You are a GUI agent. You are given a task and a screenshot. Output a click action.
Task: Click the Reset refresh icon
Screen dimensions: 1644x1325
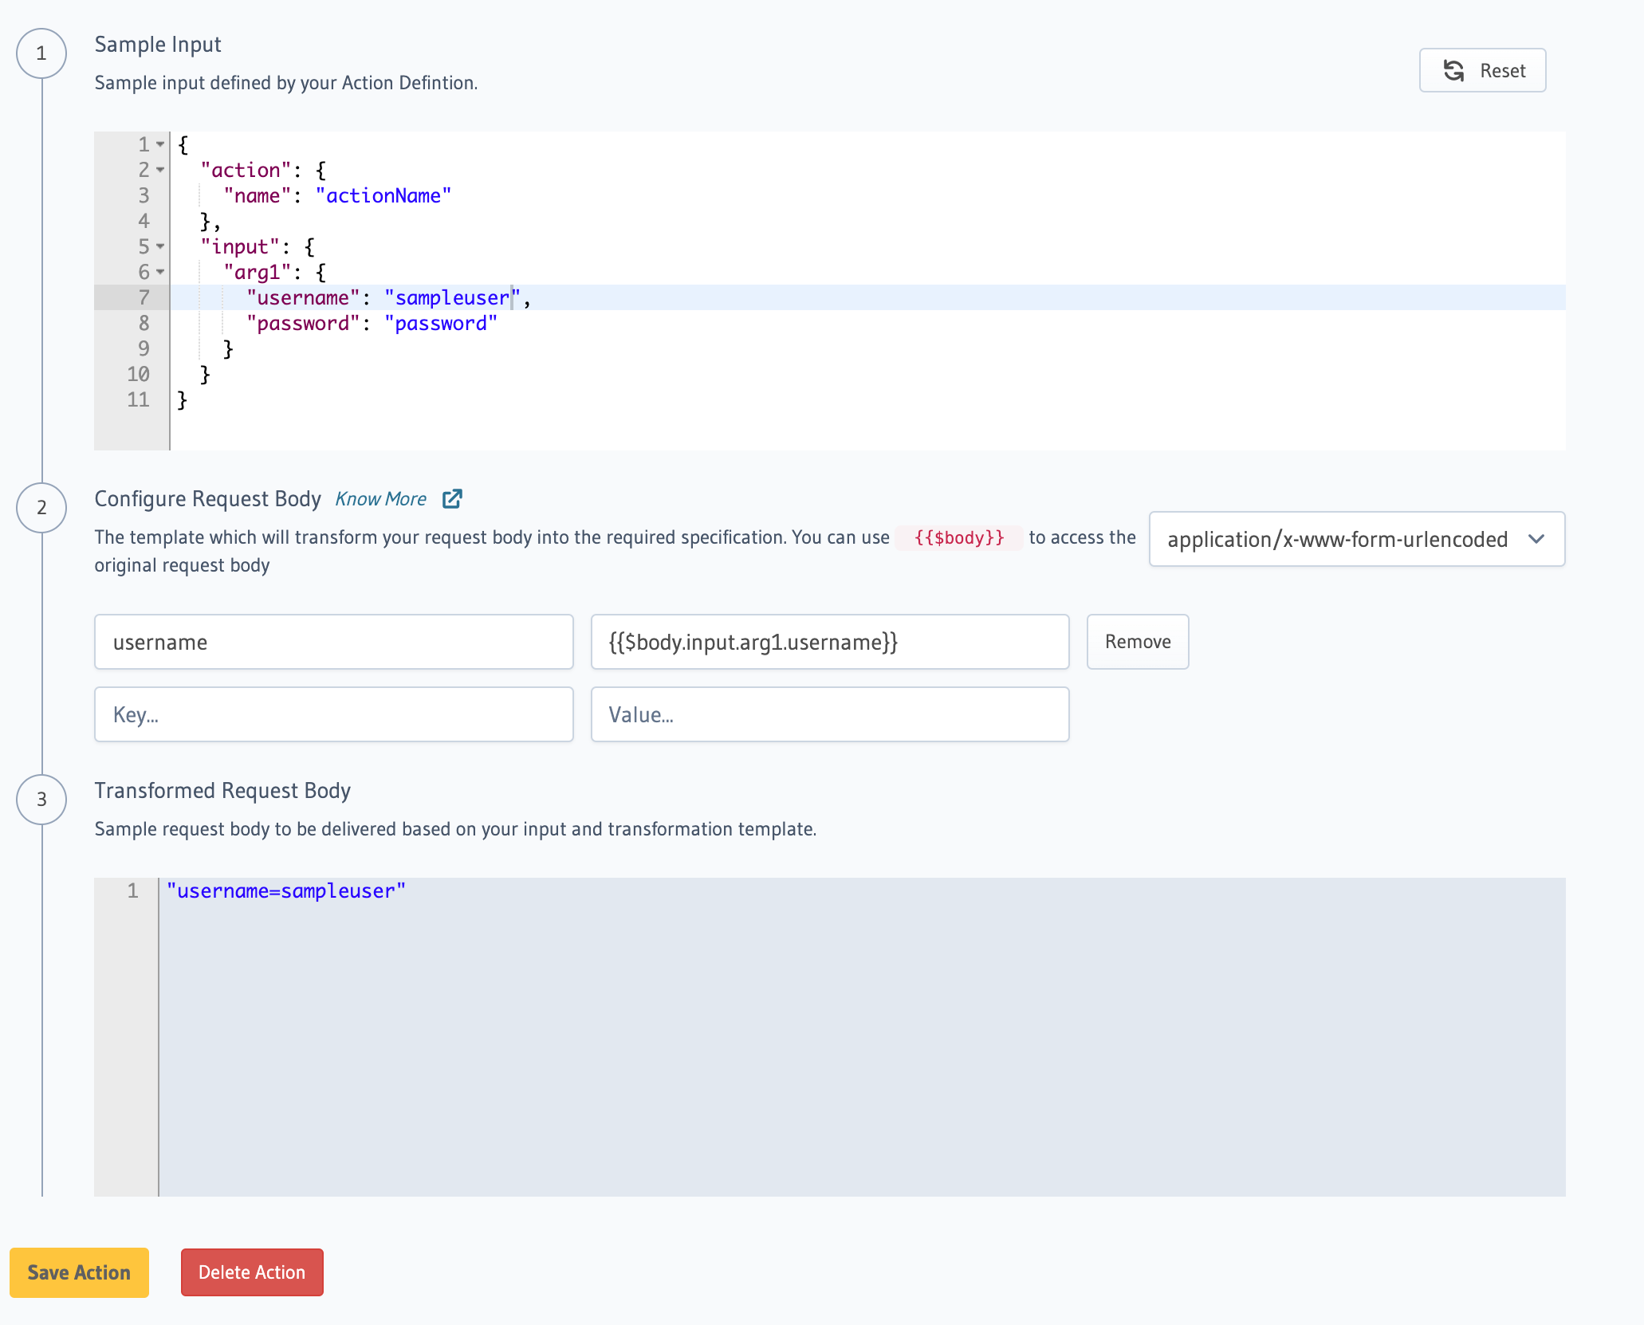pyautogui.click(x=1453, y=71)
